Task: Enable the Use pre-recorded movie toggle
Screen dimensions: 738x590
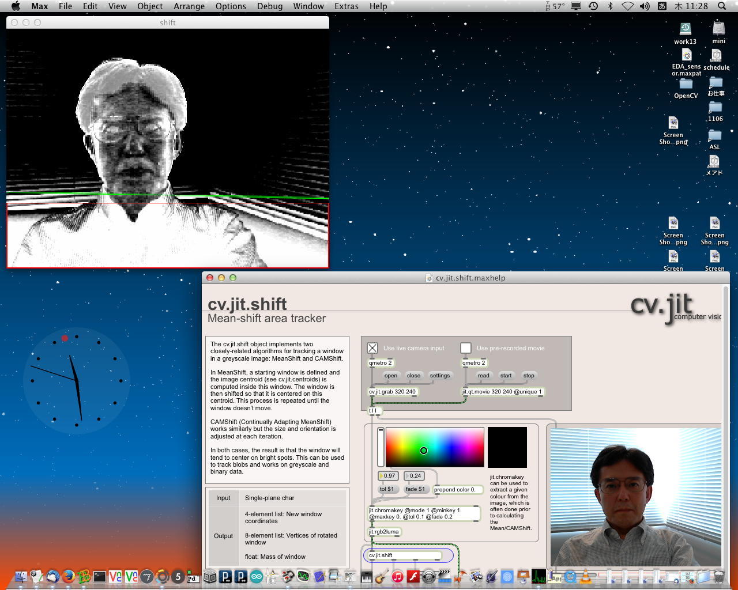Action: [466, 348]
